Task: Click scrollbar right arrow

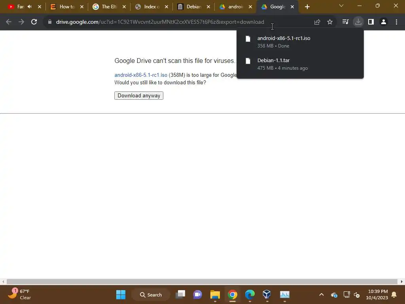Action: 402,281
